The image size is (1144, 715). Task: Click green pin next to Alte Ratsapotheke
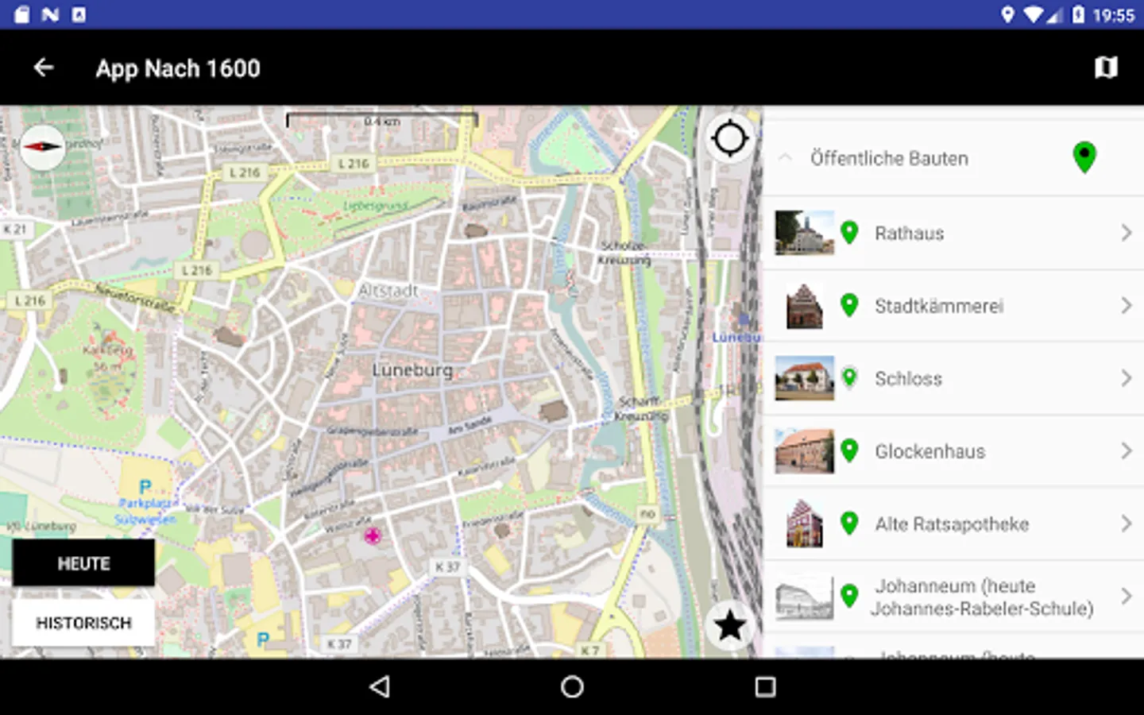coord(849,523)
